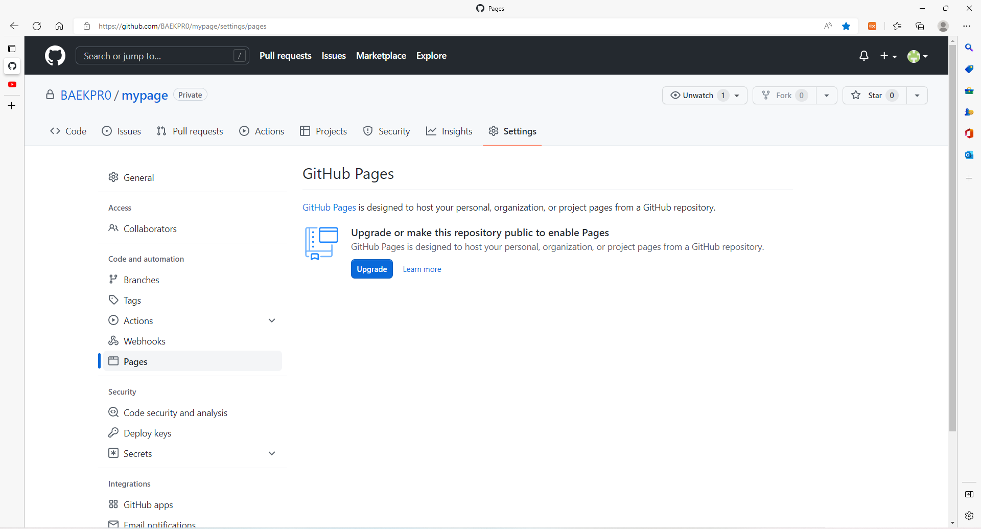Select the GitHub tab in vertical tabs
The width and height of the screenshot is (981, 529).
point(12,66)
